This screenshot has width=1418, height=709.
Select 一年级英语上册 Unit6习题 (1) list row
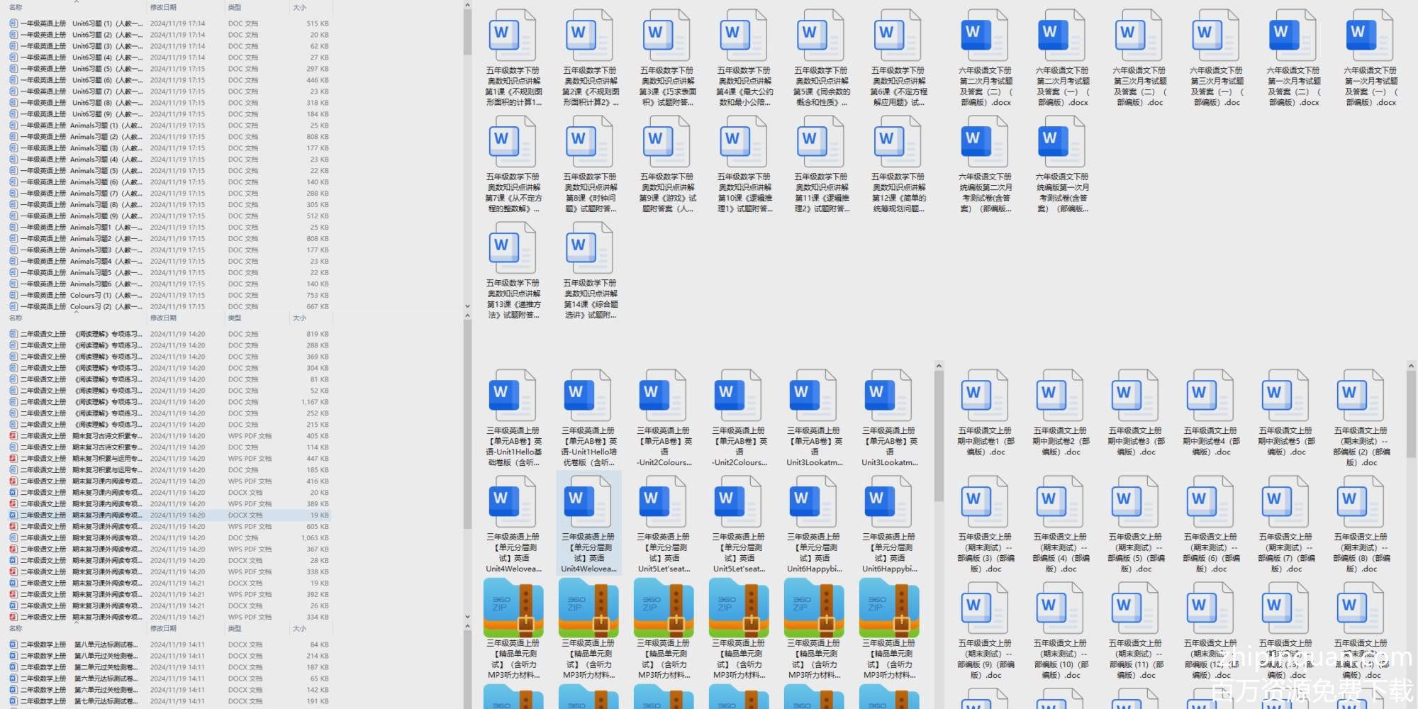pyautogui.click(x=78, y=23)
